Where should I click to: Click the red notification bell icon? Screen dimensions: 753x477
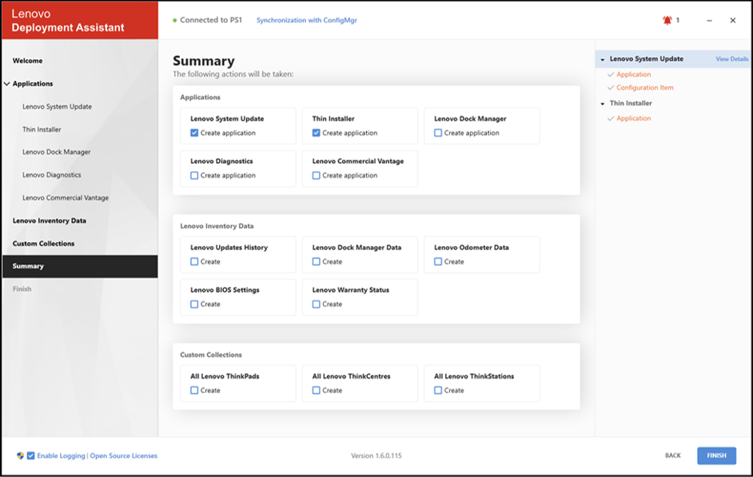667,20
